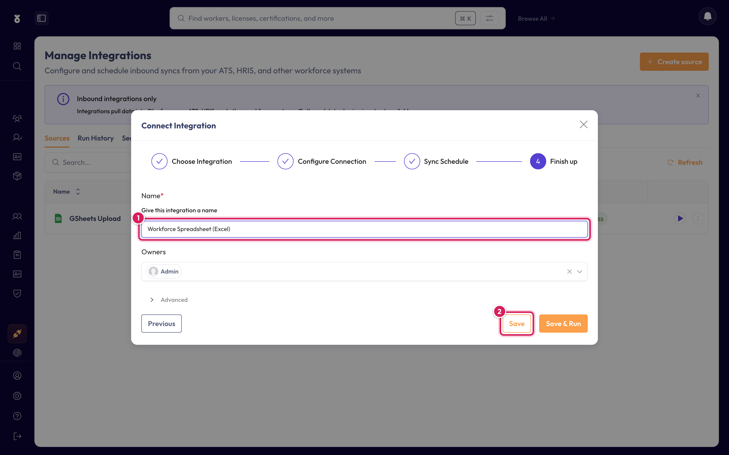
Task: Open the settings gear icon
Action: (17, 396)
